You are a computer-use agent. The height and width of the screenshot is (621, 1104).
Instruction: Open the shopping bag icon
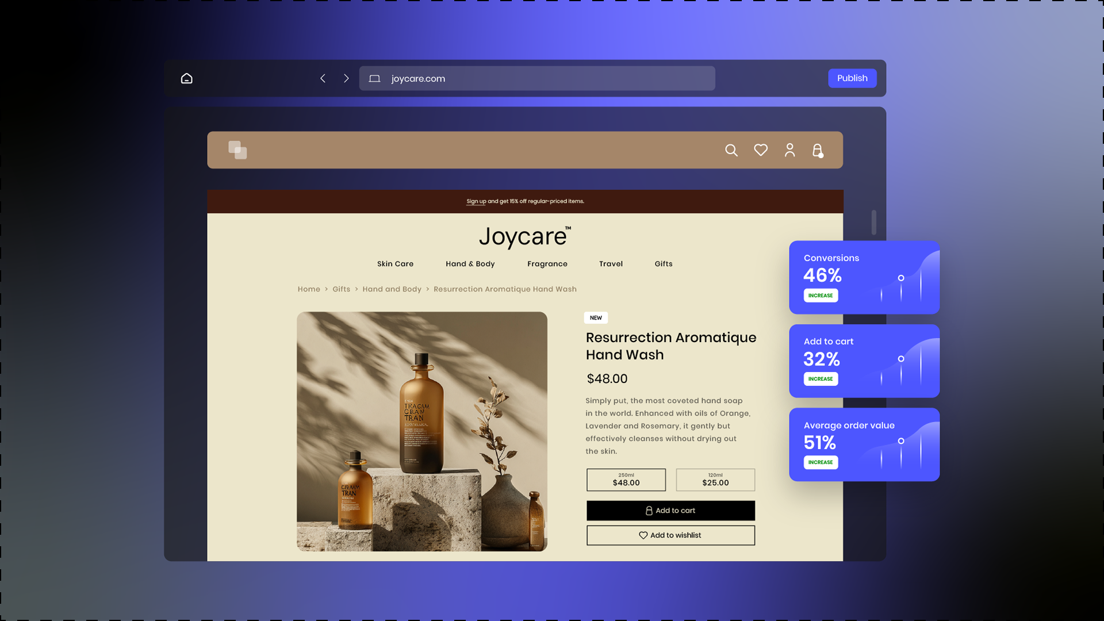coord(817,151)
